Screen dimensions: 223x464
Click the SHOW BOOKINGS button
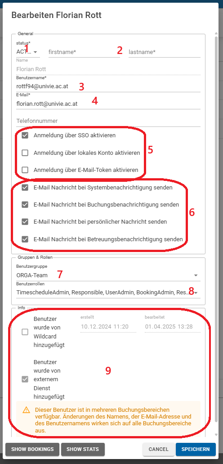pos(32,449)
